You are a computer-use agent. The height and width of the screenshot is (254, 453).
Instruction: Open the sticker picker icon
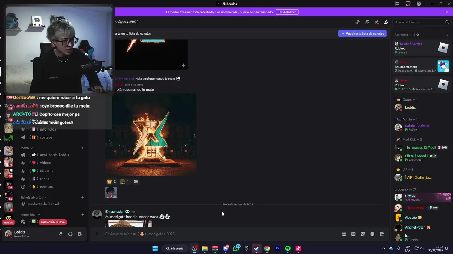tap(363, 234)
